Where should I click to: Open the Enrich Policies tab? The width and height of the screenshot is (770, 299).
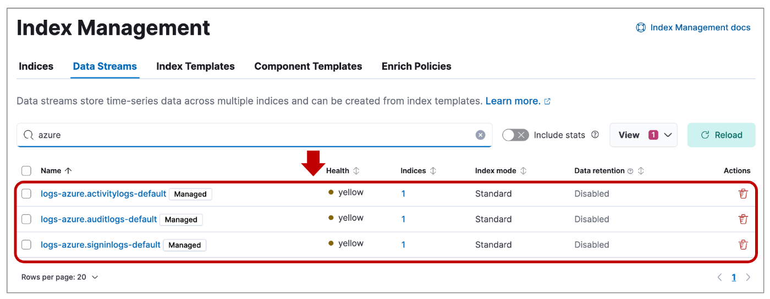pyautogui.click(x=416, y=67)
